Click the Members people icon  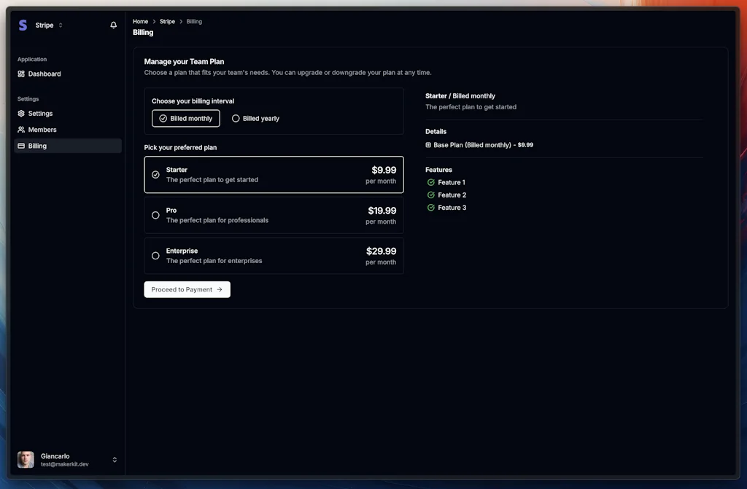pyautogui.click(x=21, y=130)
